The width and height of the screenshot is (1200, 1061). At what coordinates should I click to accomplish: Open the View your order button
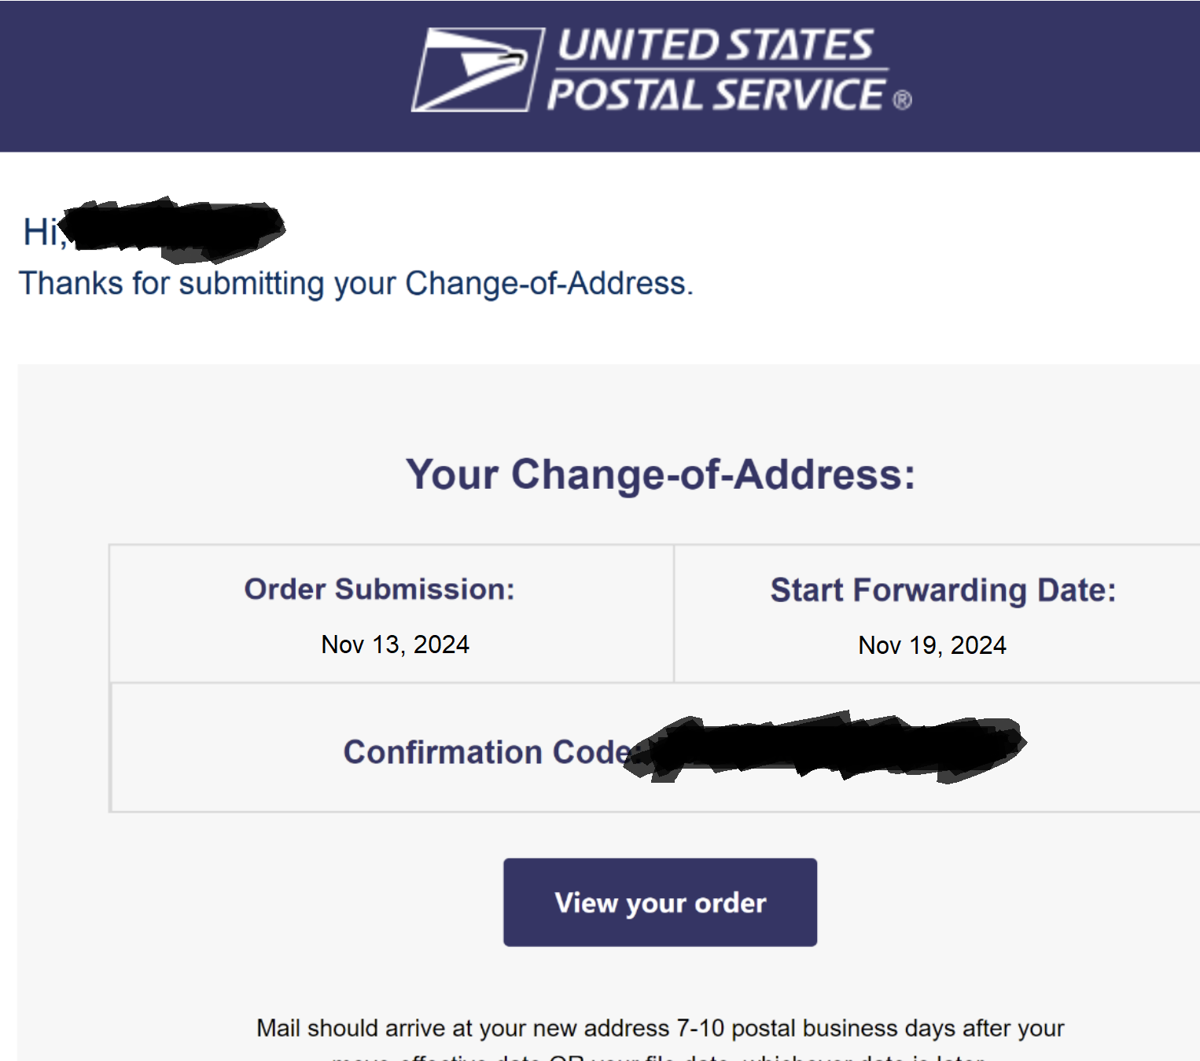tap(660, 902)
